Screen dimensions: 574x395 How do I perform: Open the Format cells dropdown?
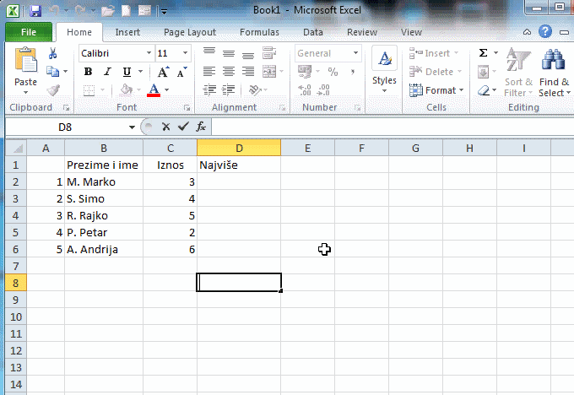tap(441, 90)
